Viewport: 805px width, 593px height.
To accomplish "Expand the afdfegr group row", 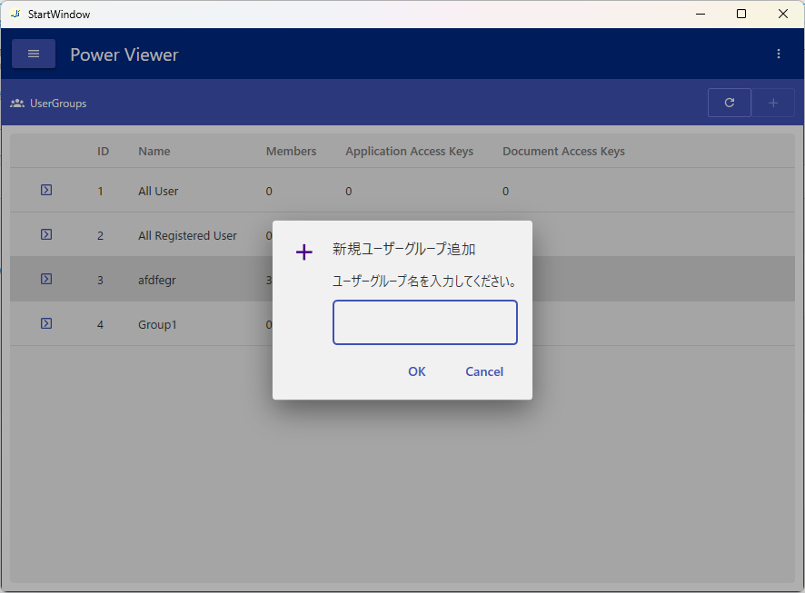I will click(x=46, y=279).
